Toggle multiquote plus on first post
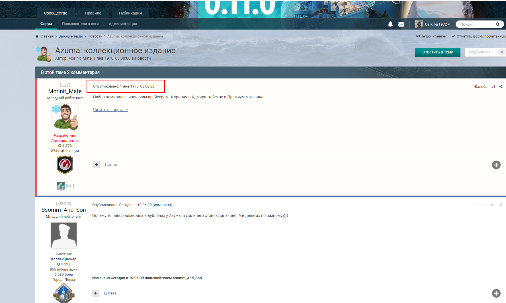Image resolution: width=506 pixels, height=303 pixels. coord(96,165)
